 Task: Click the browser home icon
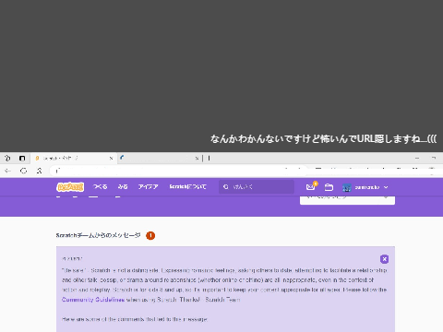click(39, 171)
